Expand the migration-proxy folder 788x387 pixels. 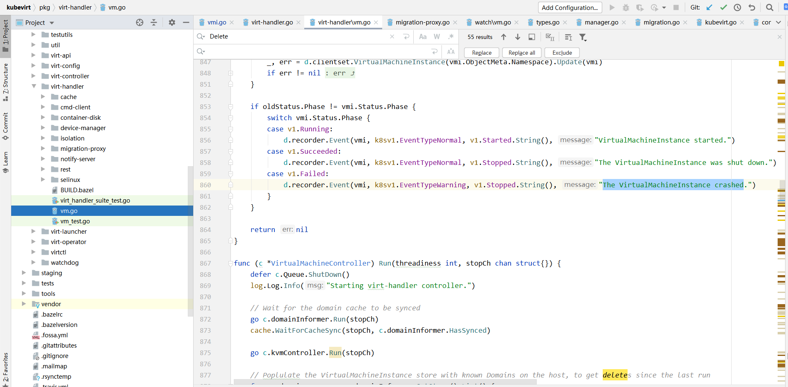point(43,148)
